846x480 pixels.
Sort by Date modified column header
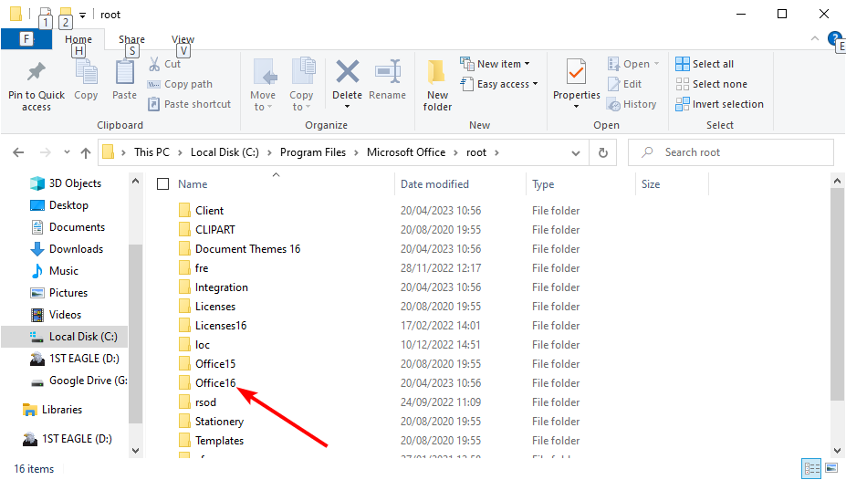point(434,184)
